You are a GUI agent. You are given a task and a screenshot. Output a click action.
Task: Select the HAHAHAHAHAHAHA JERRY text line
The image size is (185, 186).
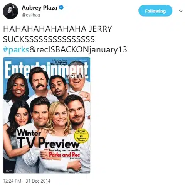click(x=57, y=29)
